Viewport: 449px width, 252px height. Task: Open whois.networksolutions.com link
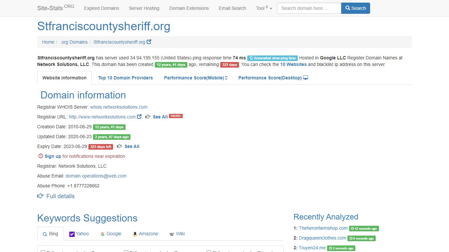(119, 107)
